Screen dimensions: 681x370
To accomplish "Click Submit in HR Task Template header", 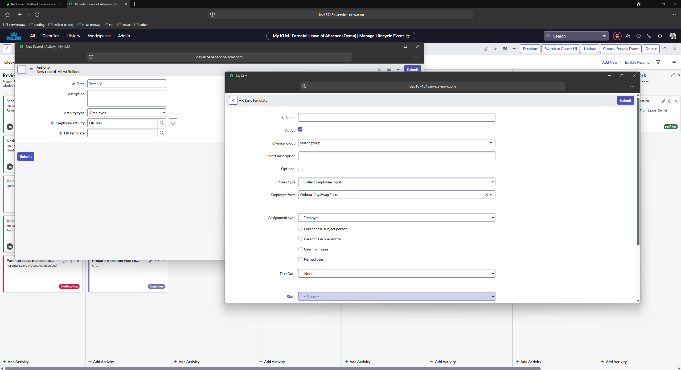I will point(625,100).
